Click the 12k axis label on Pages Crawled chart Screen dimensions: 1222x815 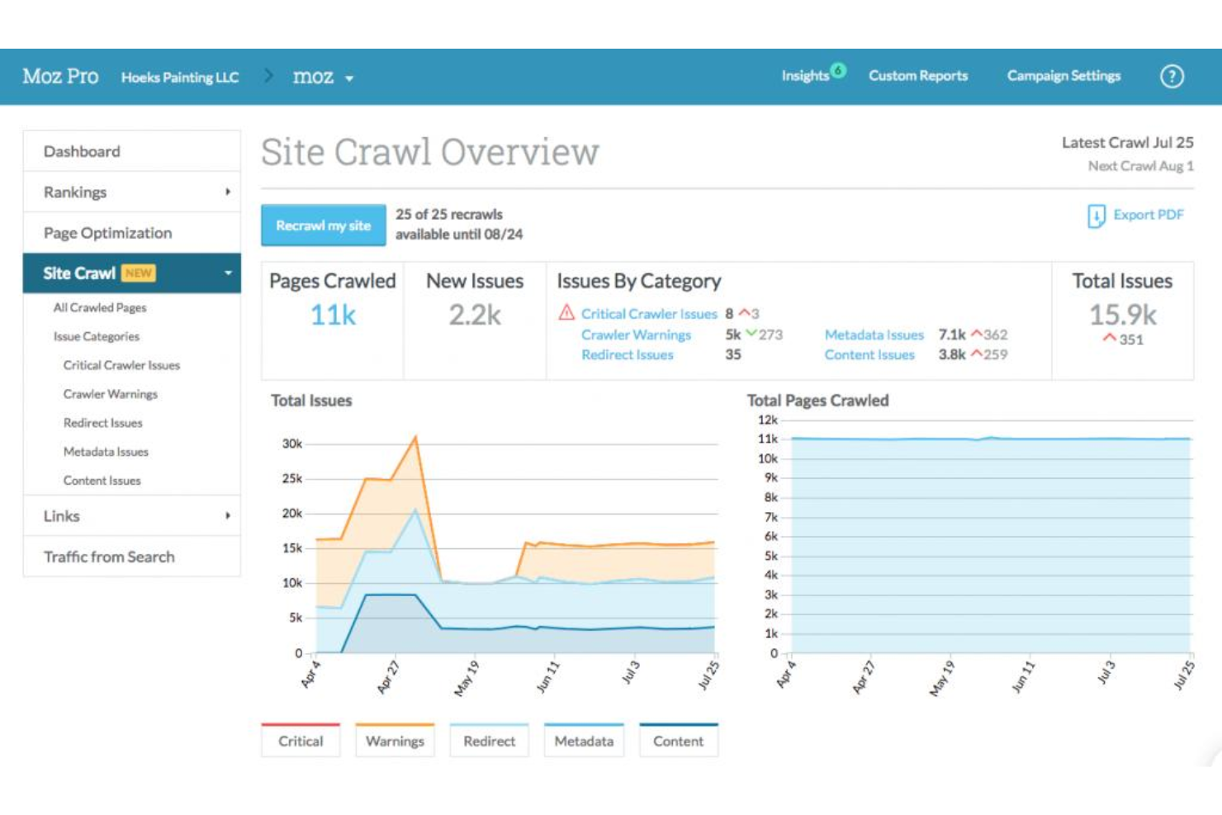[x=768, y=419]
